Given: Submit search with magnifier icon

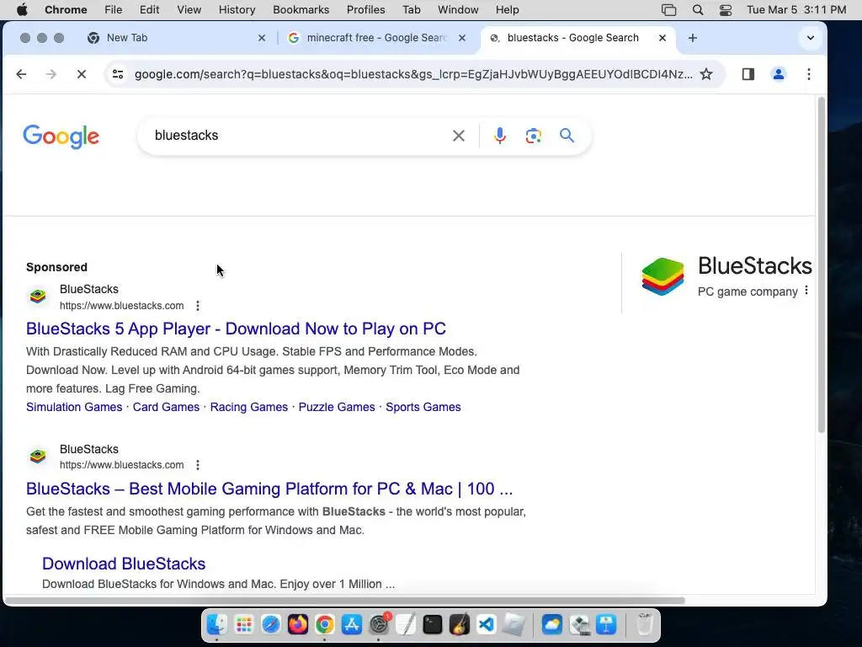Looking at the screenshot, I should tap(567, 136).
